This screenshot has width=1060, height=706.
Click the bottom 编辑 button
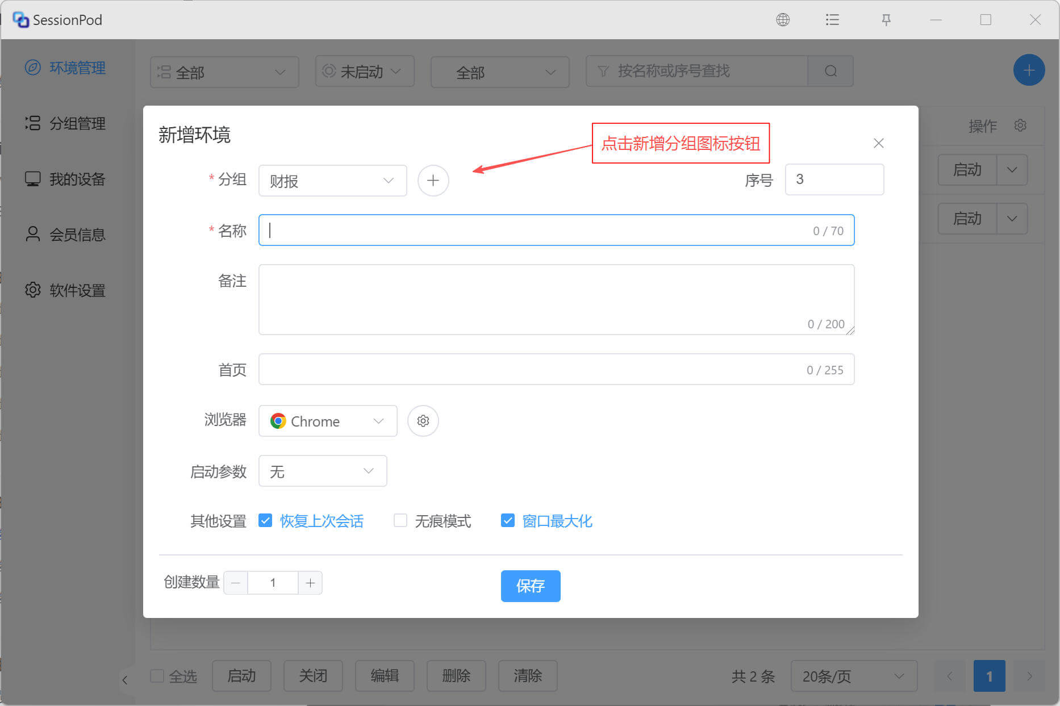pyautogui.click(x=385, y=676)
